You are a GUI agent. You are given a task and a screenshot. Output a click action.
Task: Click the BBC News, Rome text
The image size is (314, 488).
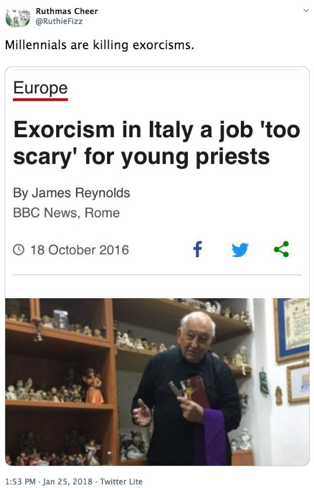66,213
